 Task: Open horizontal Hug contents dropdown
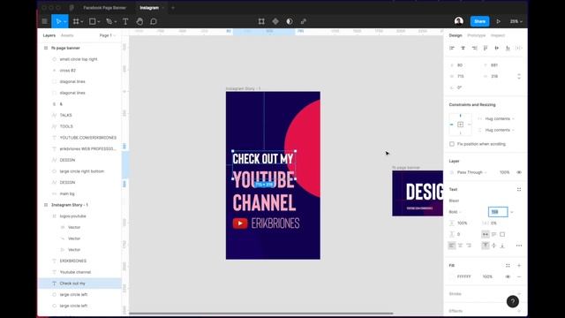[x=499, y=118]
